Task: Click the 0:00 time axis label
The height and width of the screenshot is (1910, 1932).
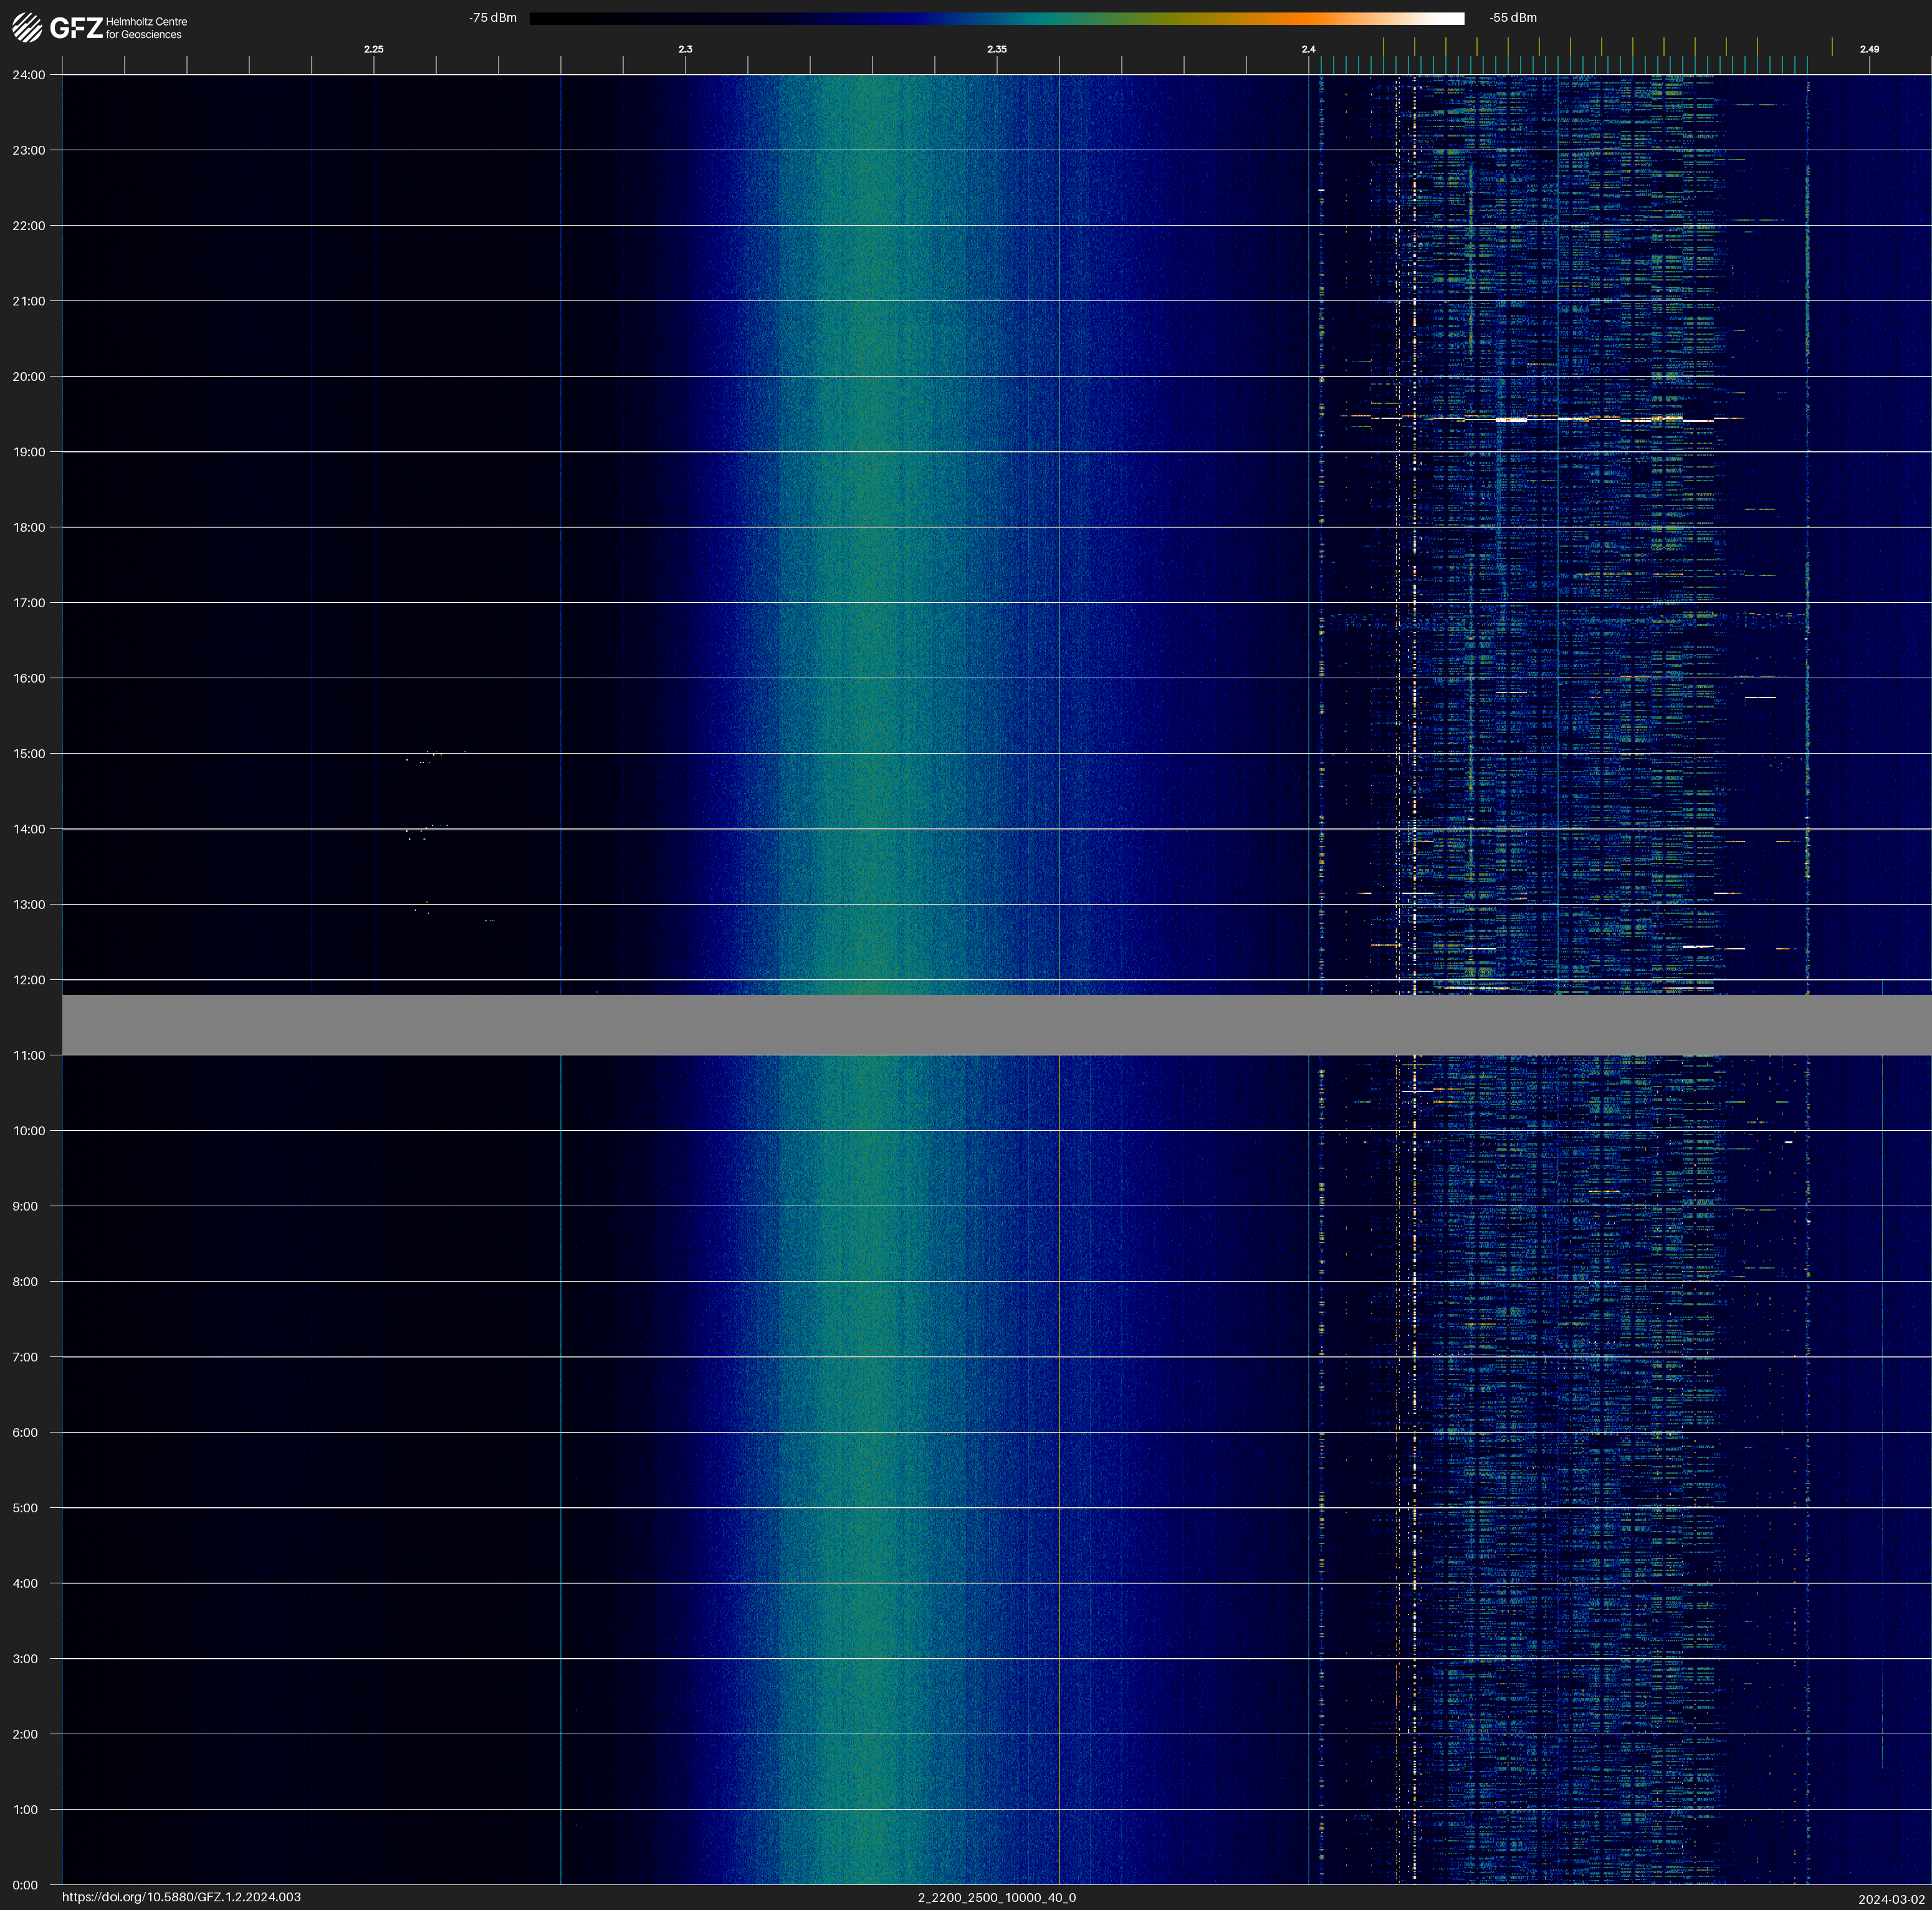Action: coord(25,1885)
